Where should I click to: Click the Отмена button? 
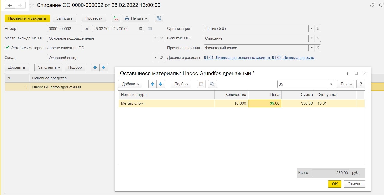point(354,184)
